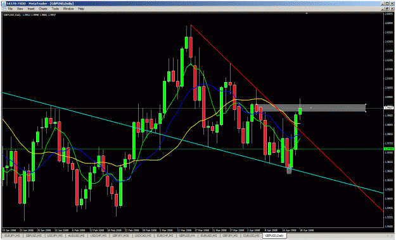Restore the inner chart window via menu-bar button
Image resolution: width=396 pixels, height=240 pixels.
[x=387, y=9]
